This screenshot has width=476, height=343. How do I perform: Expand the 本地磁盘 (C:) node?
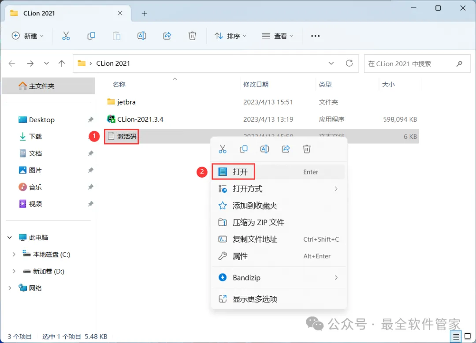tap(14, 254)
